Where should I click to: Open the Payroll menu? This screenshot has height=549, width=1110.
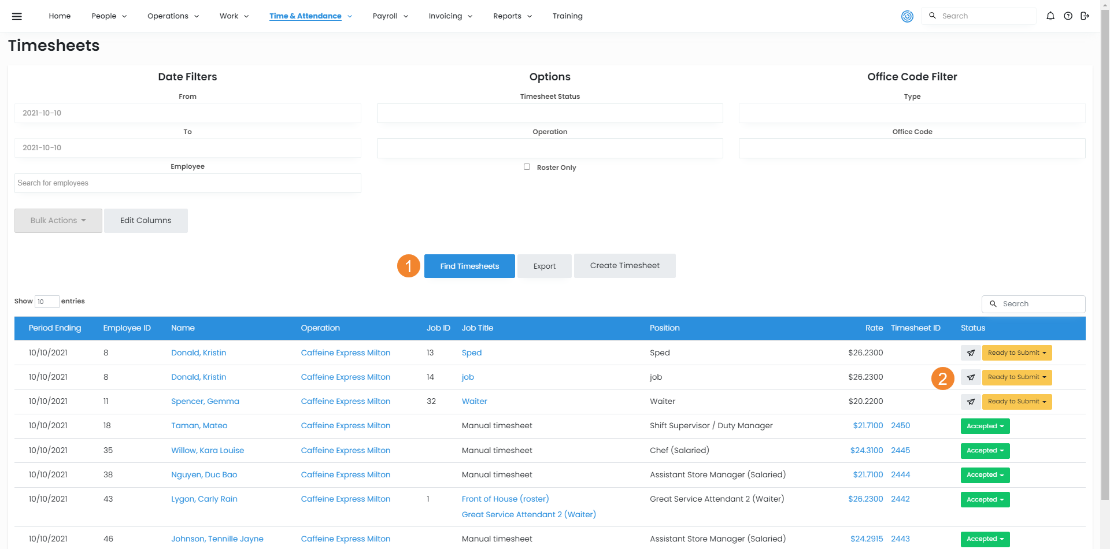(390, 16)
